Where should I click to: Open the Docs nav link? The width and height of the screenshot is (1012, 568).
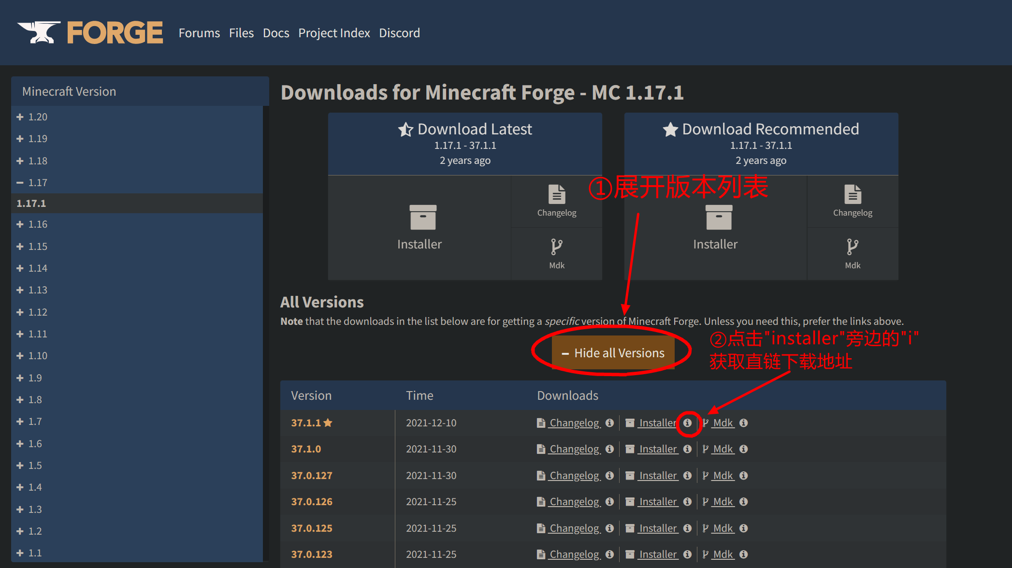click(276, 33)
